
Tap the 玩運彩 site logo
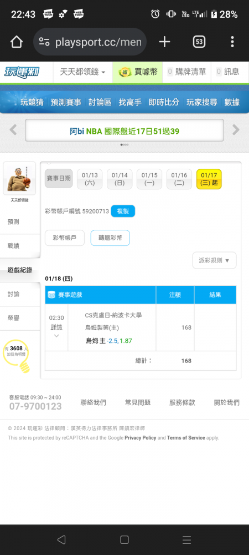tap(22, 72)
